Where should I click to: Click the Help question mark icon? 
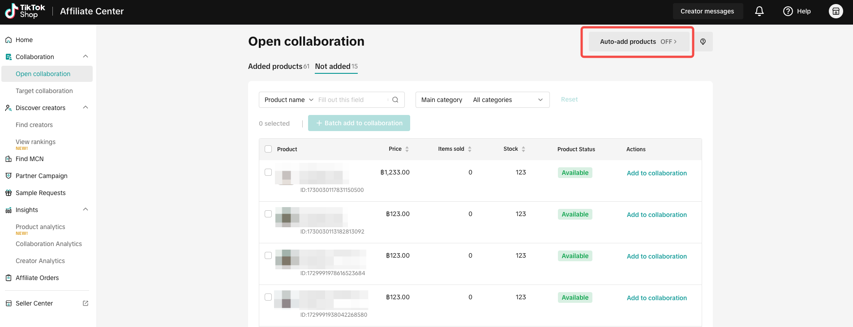coord(788,11)
